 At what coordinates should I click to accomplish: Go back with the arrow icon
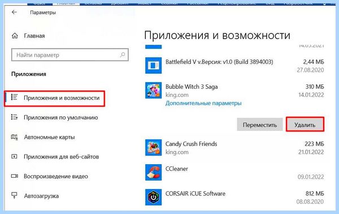14,12
